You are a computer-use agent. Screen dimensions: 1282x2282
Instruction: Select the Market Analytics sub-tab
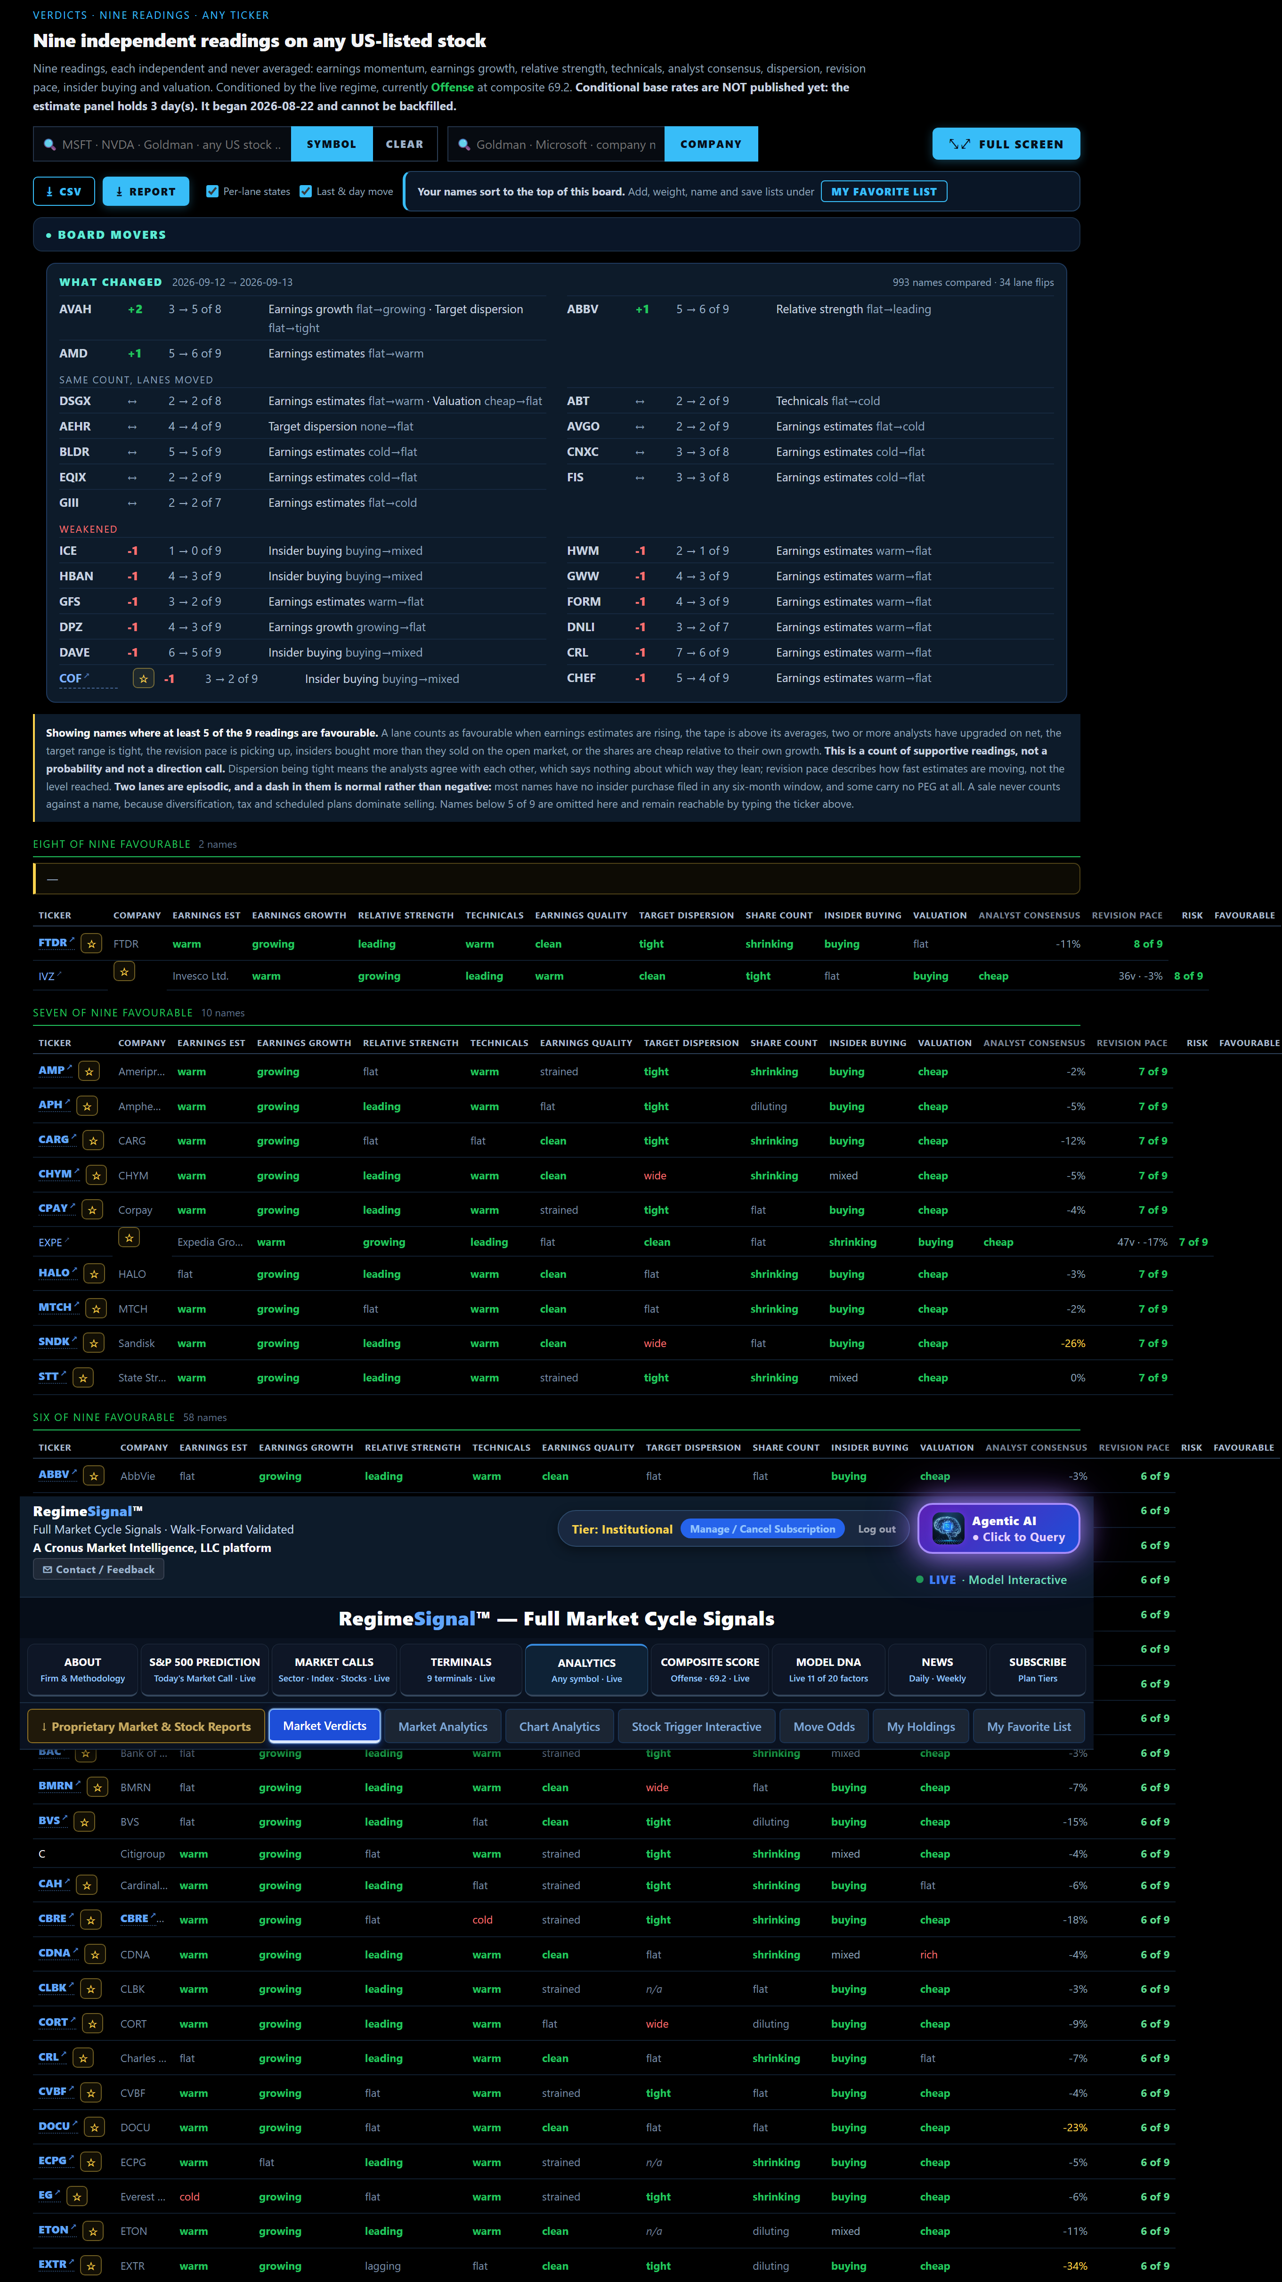pyautogui.click(x=443, y=1727)
